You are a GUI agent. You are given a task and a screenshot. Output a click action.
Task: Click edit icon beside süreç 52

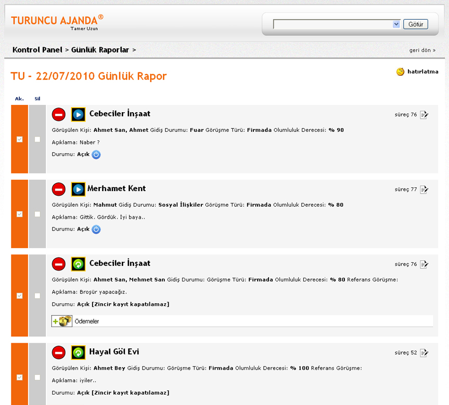[x=424, y=353]
